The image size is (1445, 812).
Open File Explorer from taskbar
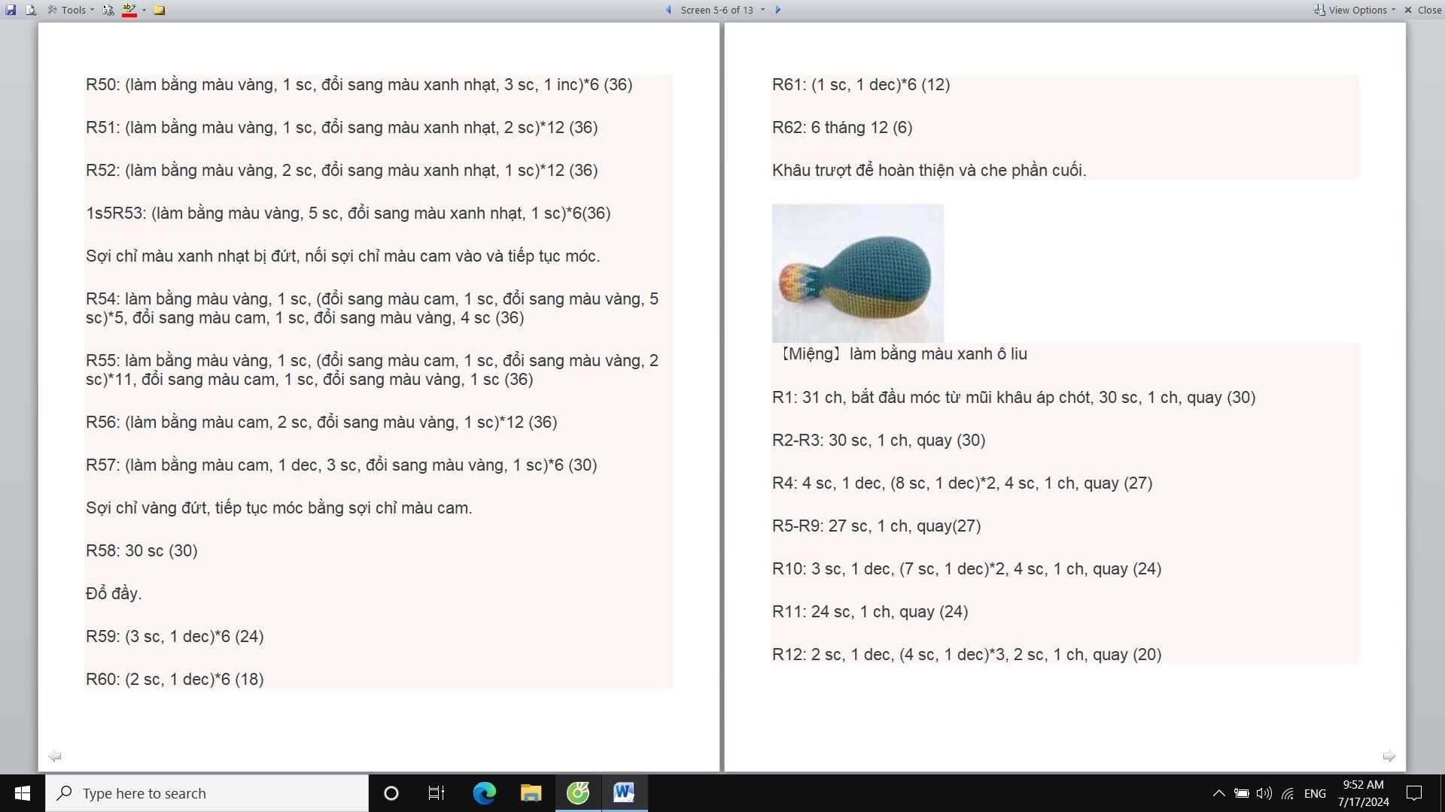(x=531, y=793)
